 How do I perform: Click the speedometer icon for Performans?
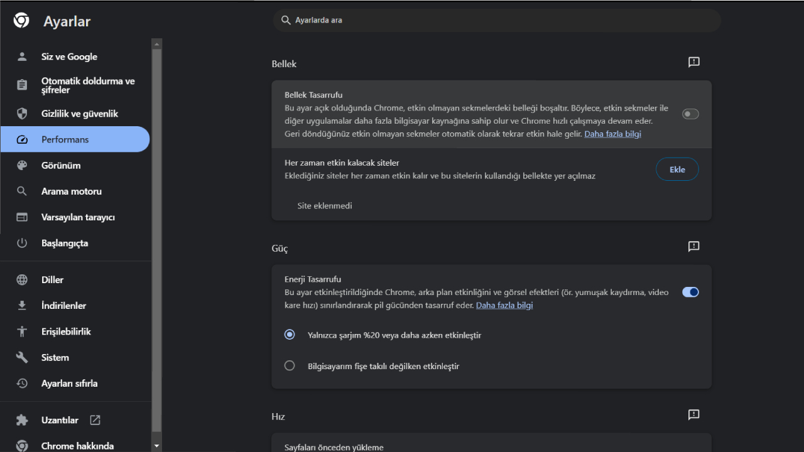tap(22, 139)
